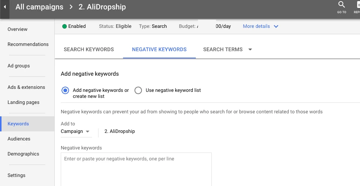
Task: Switch to the Search Keywords tab
Action: pyautogui.click(x=89, y=49)
